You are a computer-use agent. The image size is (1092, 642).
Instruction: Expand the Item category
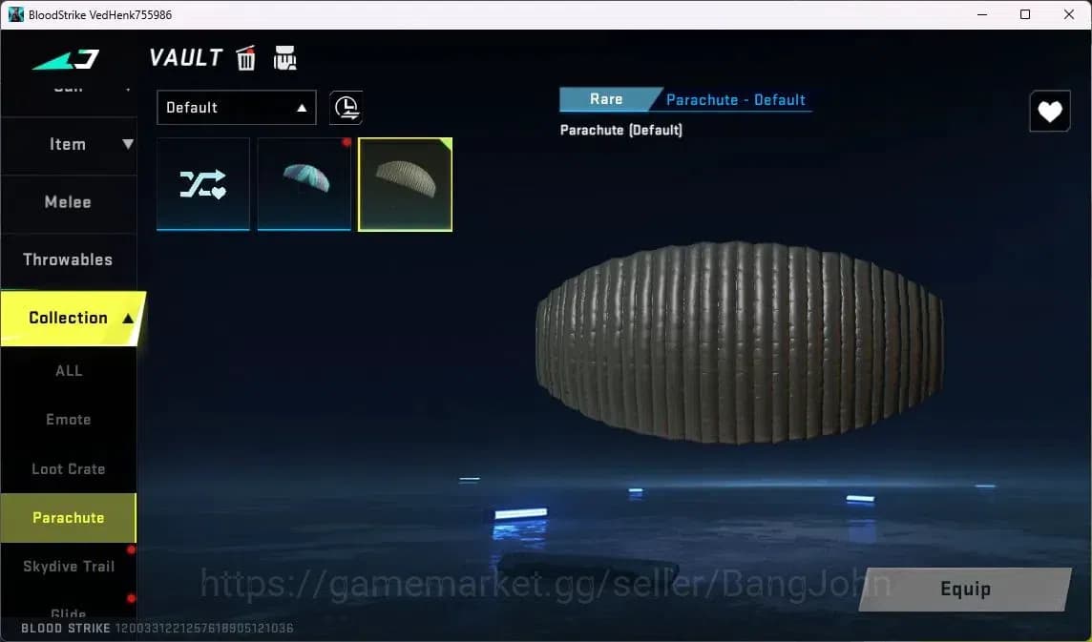click(x=69, y=145)
